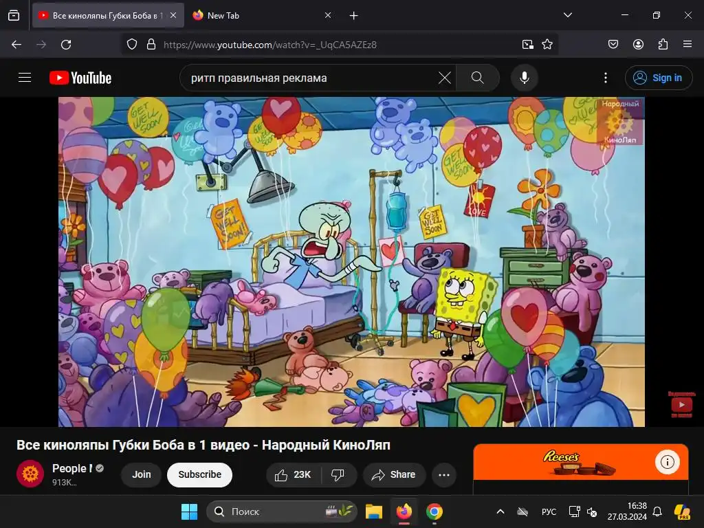
Task: Open the Windows Start menu
Action: pos(189,511)
